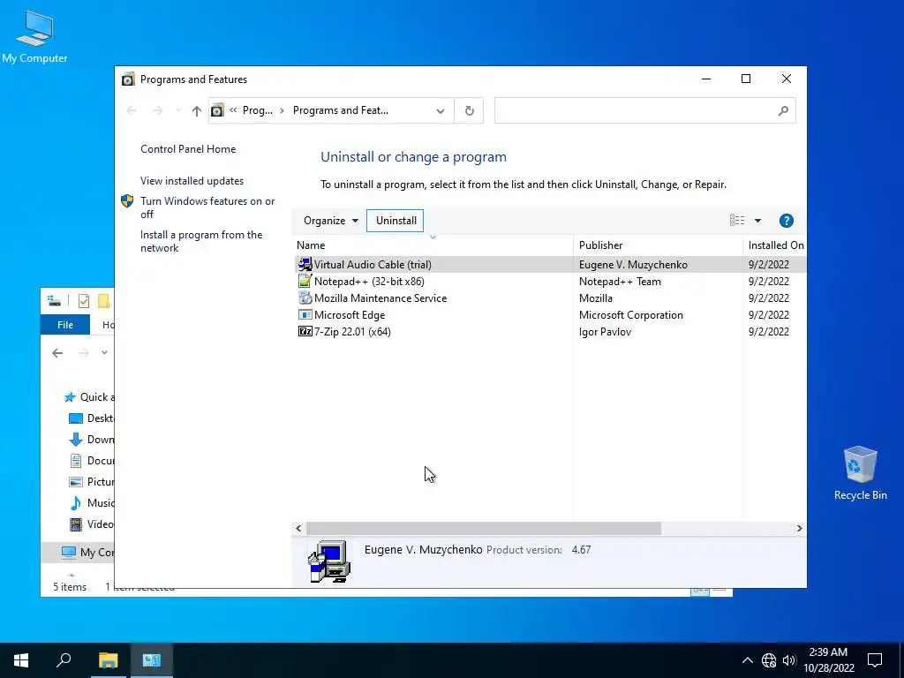Click the search magnifier icon in window
Screen dimensions: 904x678
782,110
